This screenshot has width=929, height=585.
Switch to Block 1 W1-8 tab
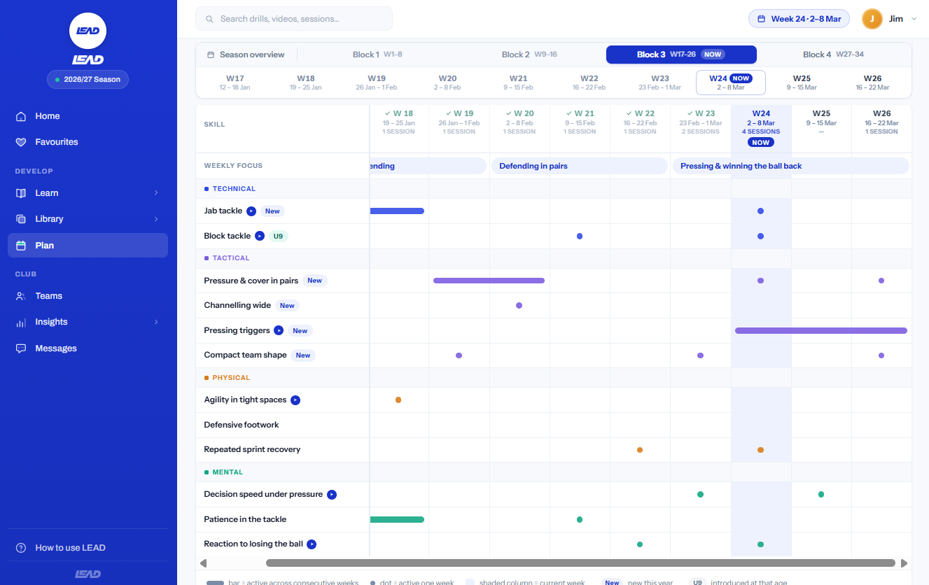click(377, 55)
